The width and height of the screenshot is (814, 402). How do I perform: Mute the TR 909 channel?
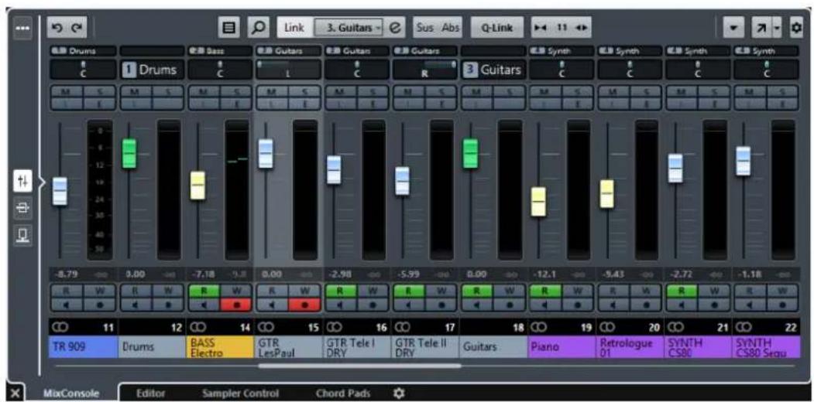point(67,91)
